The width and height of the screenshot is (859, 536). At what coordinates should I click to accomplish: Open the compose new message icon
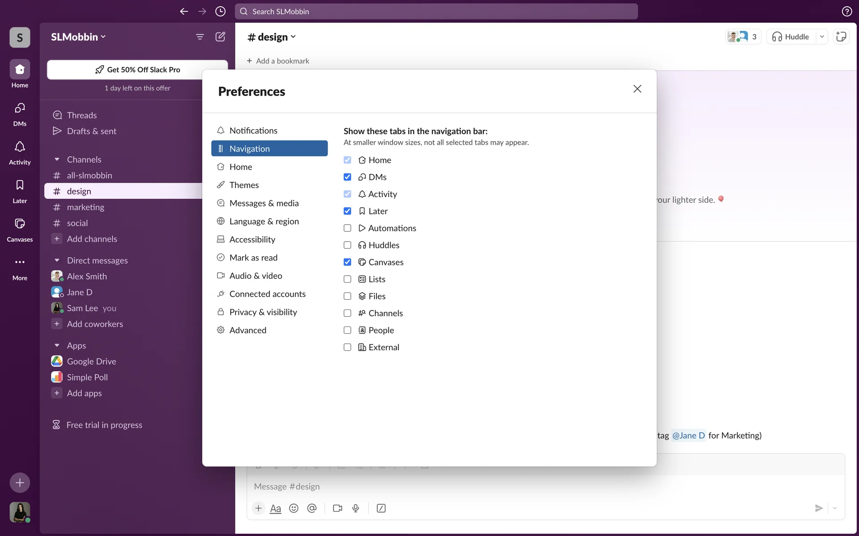click(220, 37)
